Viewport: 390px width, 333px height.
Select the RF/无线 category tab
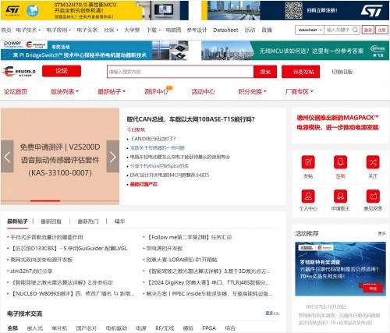point(165,328)
